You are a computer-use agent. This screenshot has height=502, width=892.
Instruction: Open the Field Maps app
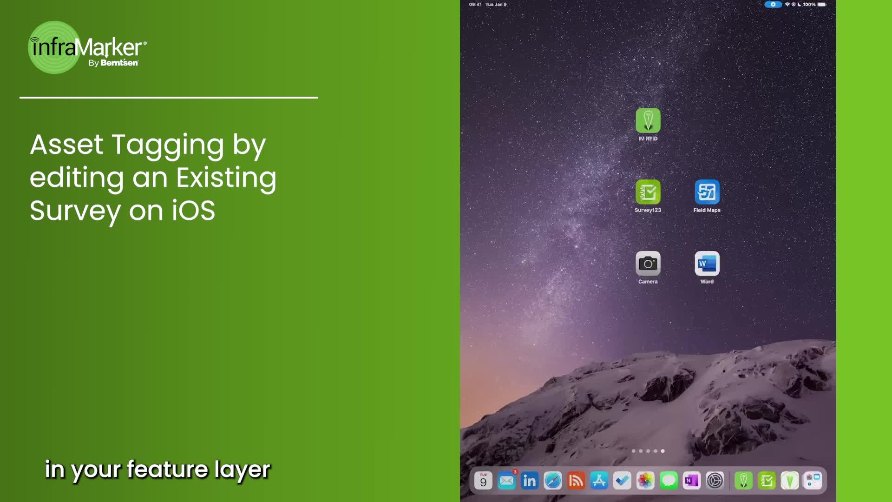pos(707,192)
